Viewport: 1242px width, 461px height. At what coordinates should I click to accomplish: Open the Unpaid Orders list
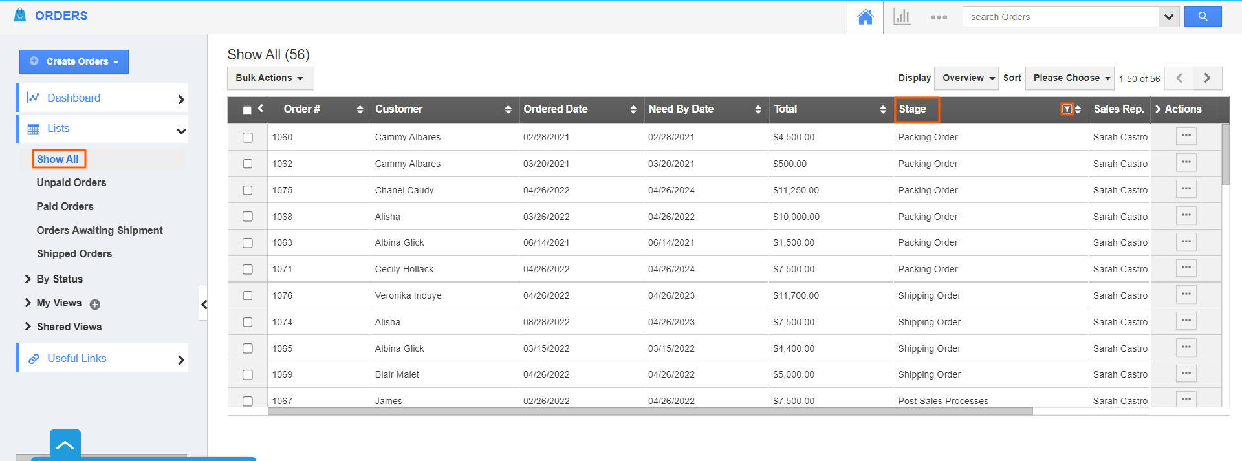pos(71,183)
